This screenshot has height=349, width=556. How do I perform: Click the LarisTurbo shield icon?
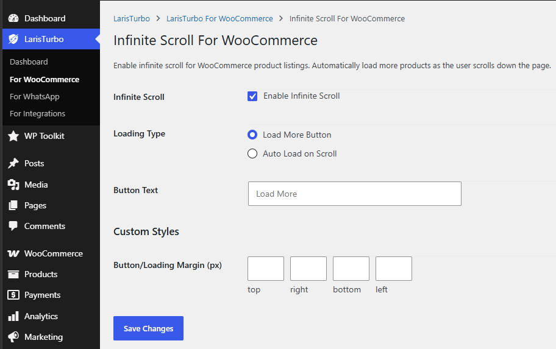coord(13,39)
